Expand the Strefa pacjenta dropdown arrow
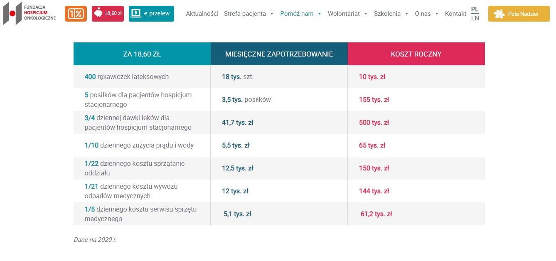 (272, 14)
